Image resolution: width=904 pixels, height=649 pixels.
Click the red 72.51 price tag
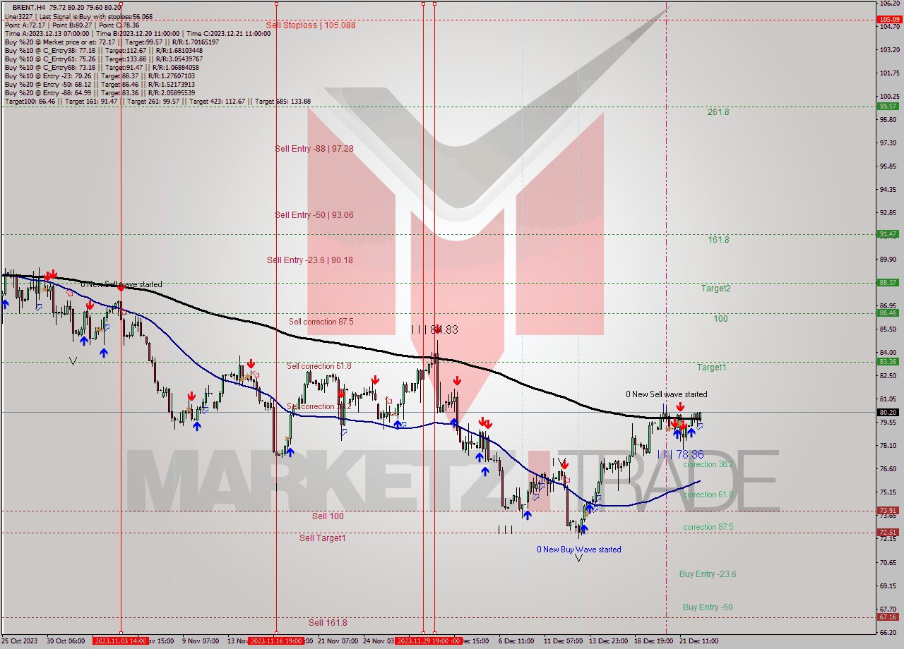(888, 533)
